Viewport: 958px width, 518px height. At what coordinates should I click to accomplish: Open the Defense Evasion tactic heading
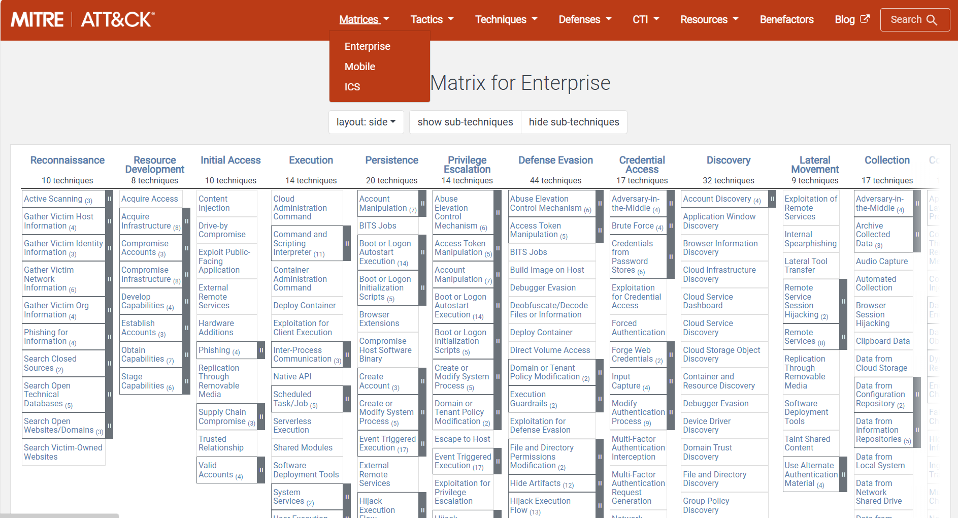(x=556, y=160)
